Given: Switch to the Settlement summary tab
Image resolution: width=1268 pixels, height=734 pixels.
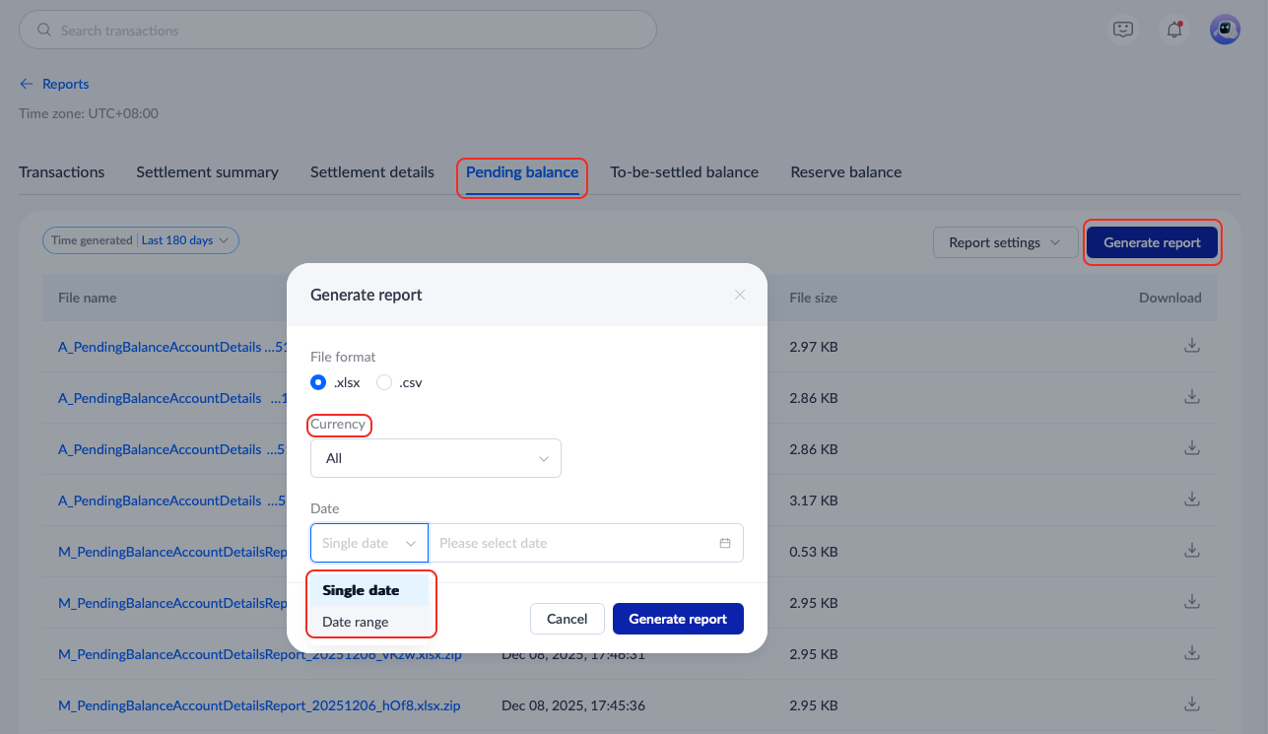Looking at the screenshot, I should 207,172.
